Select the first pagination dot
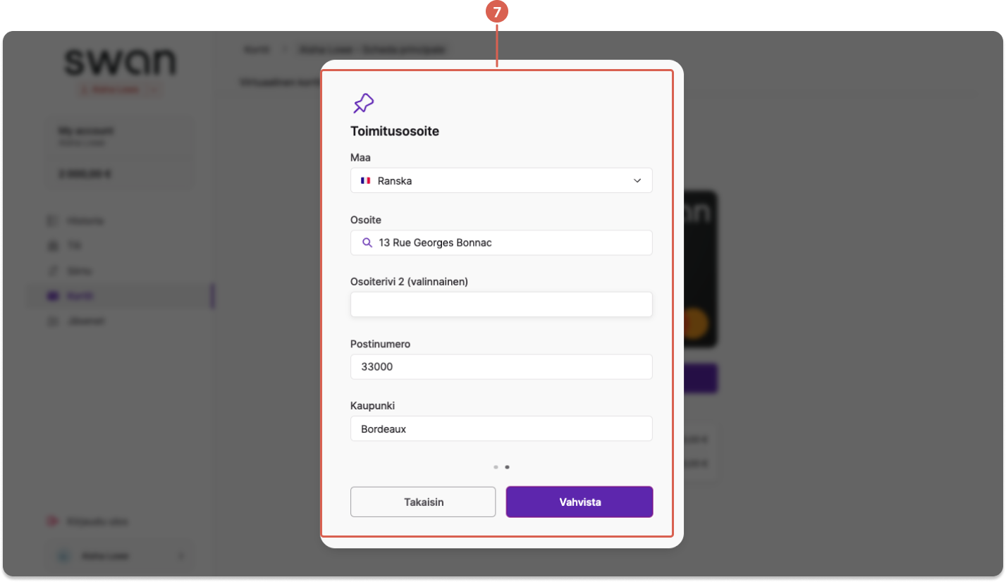Image resolution: width=1006 pixels, height=582 pixels. pyautogui.click(x=496, y=466)
